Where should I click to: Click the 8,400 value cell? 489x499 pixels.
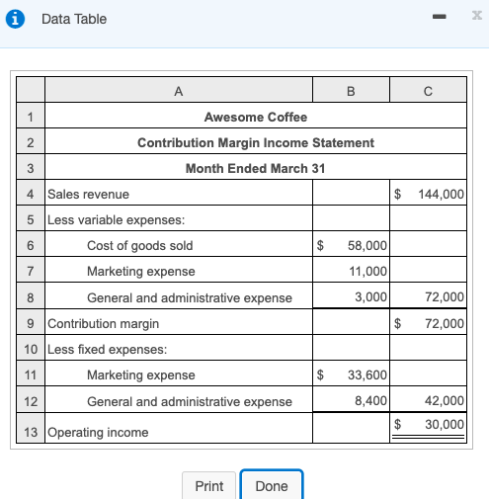coord(351,400)
